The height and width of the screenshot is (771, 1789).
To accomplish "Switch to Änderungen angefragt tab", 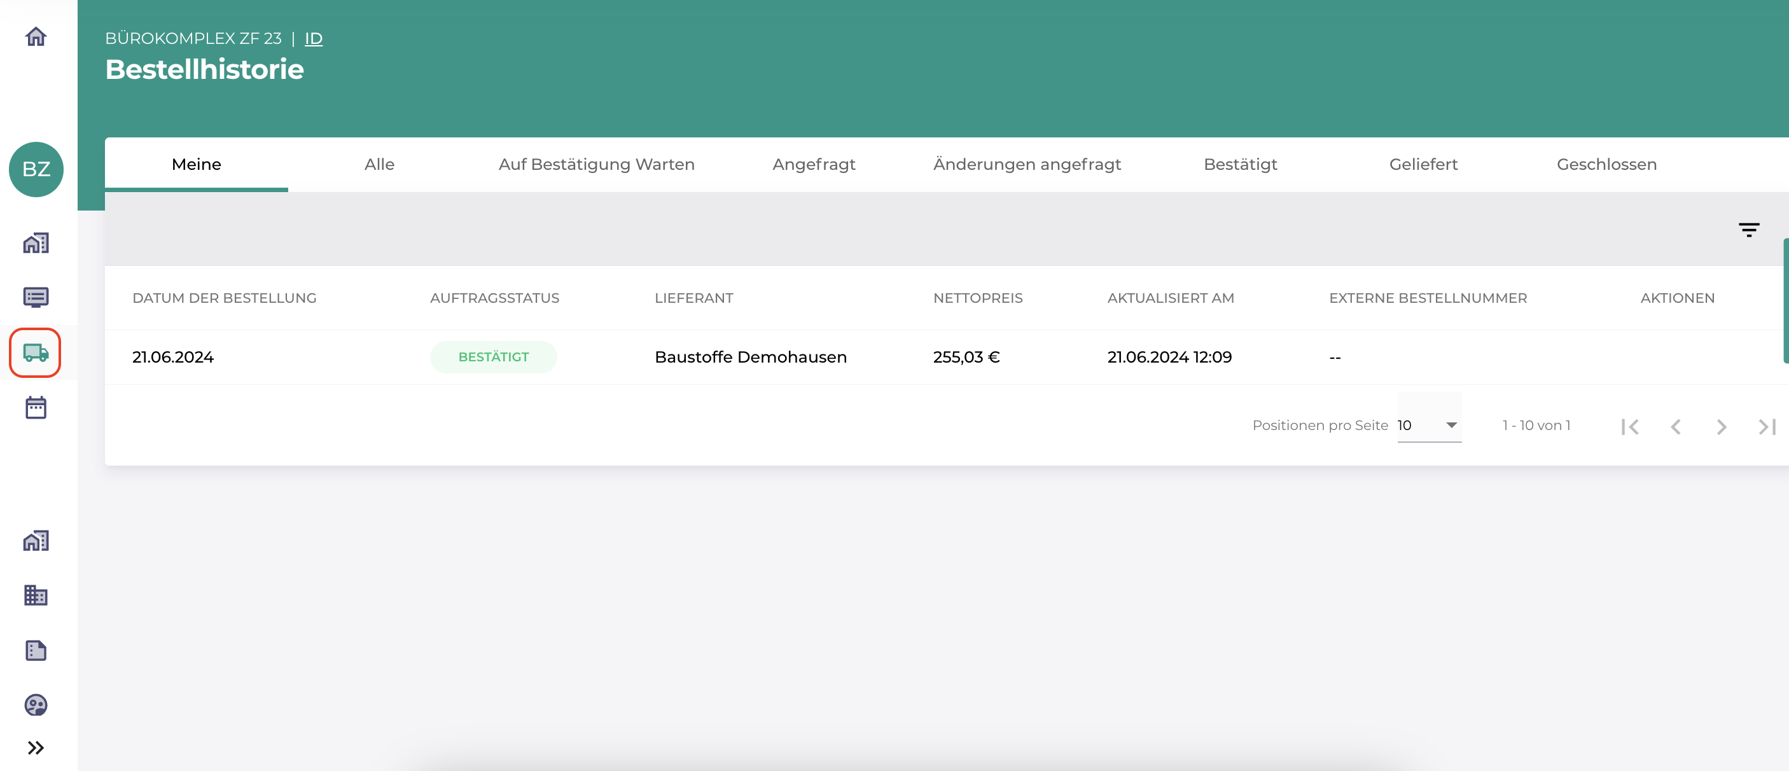I will [1026, 164].
